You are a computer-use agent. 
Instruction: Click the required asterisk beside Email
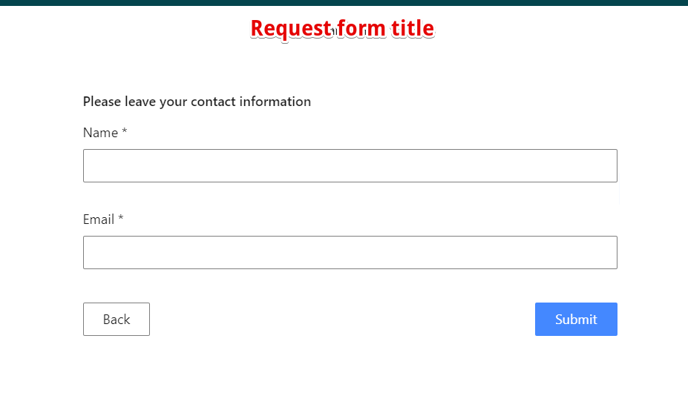121,219
